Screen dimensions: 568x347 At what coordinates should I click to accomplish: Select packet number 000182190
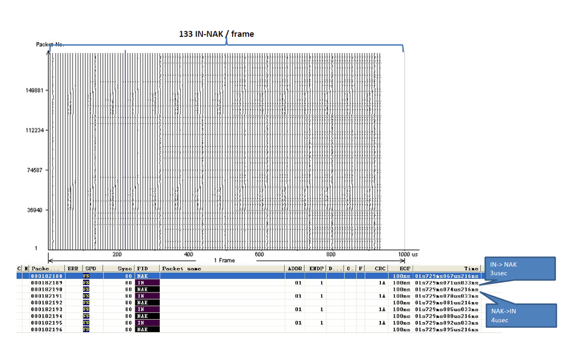(x=47, y=290)
